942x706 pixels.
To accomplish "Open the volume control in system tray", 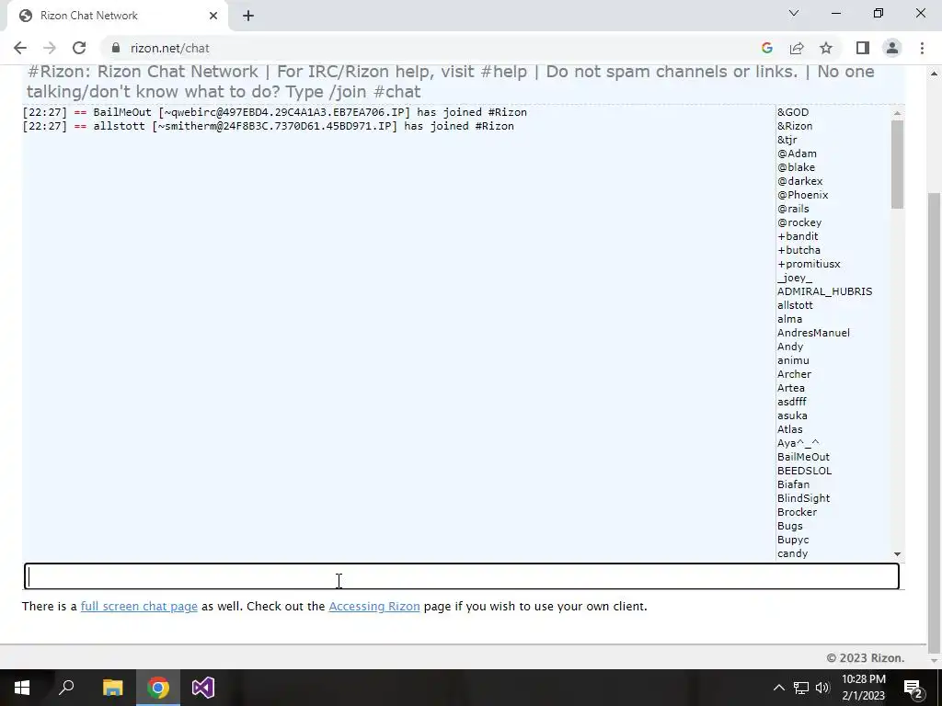I will tap(822, 688).
